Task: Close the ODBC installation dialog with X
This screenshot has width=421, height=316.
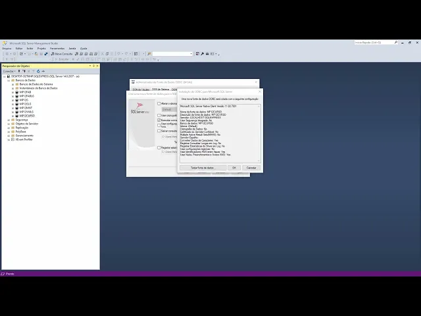Action: pos(260,92)
